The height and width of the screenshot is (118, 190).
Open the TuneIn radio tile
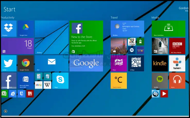tap(177, 63)
